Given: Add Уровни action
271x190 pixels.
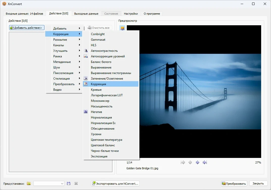Looking at the screenshot, I should (x=111, y=134).
